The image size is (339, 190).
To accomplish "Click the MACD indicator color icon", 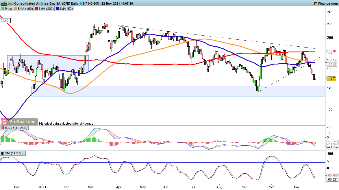I will tap(3, 128).
